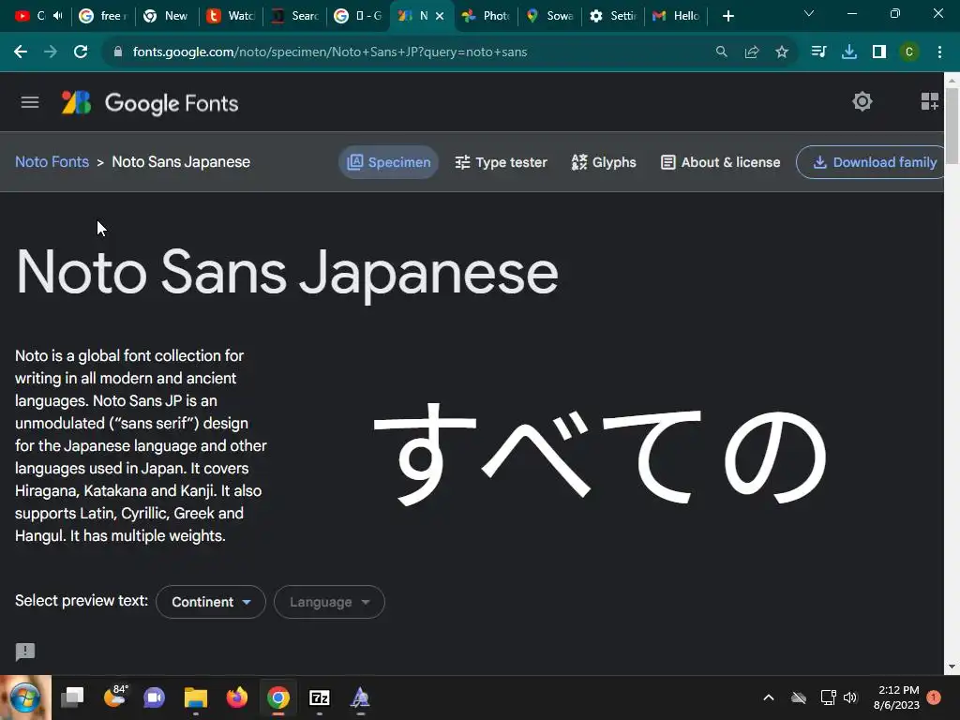Click the feedback exclamation icon
Image resolution: width=960 pixels, height=720 pixels.
click(25, 652)
